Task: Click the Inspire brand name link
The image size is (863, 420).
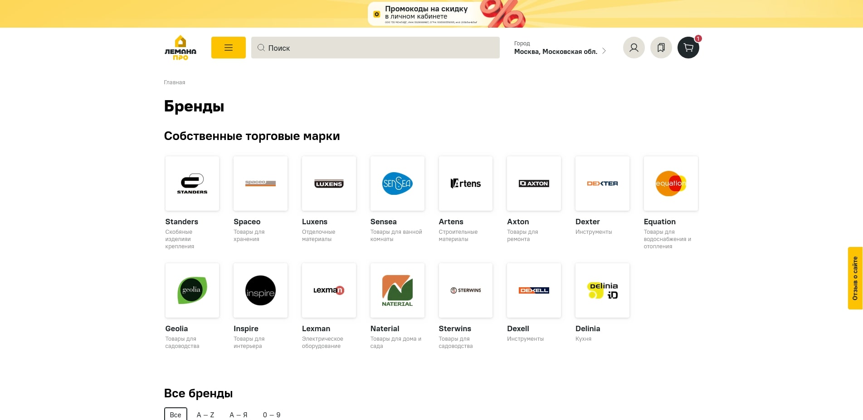Action: (x=246, y=328)
